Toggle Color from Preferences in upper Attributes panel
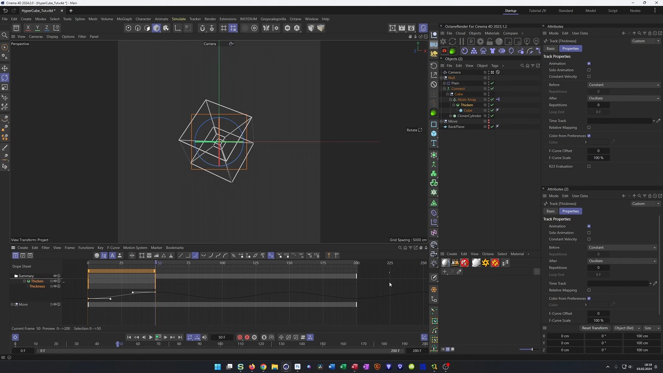663x373 pixels. pos(589,136)
